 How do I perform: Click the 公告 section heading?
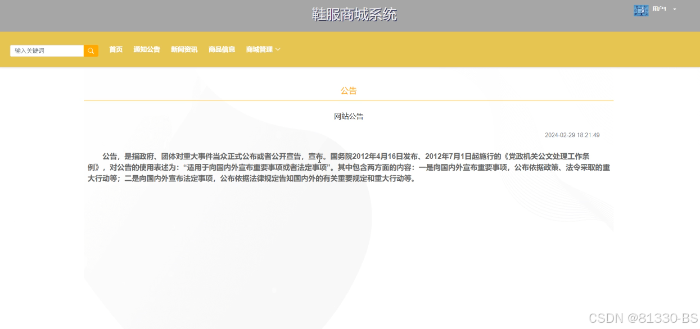[x=349, y=90]
